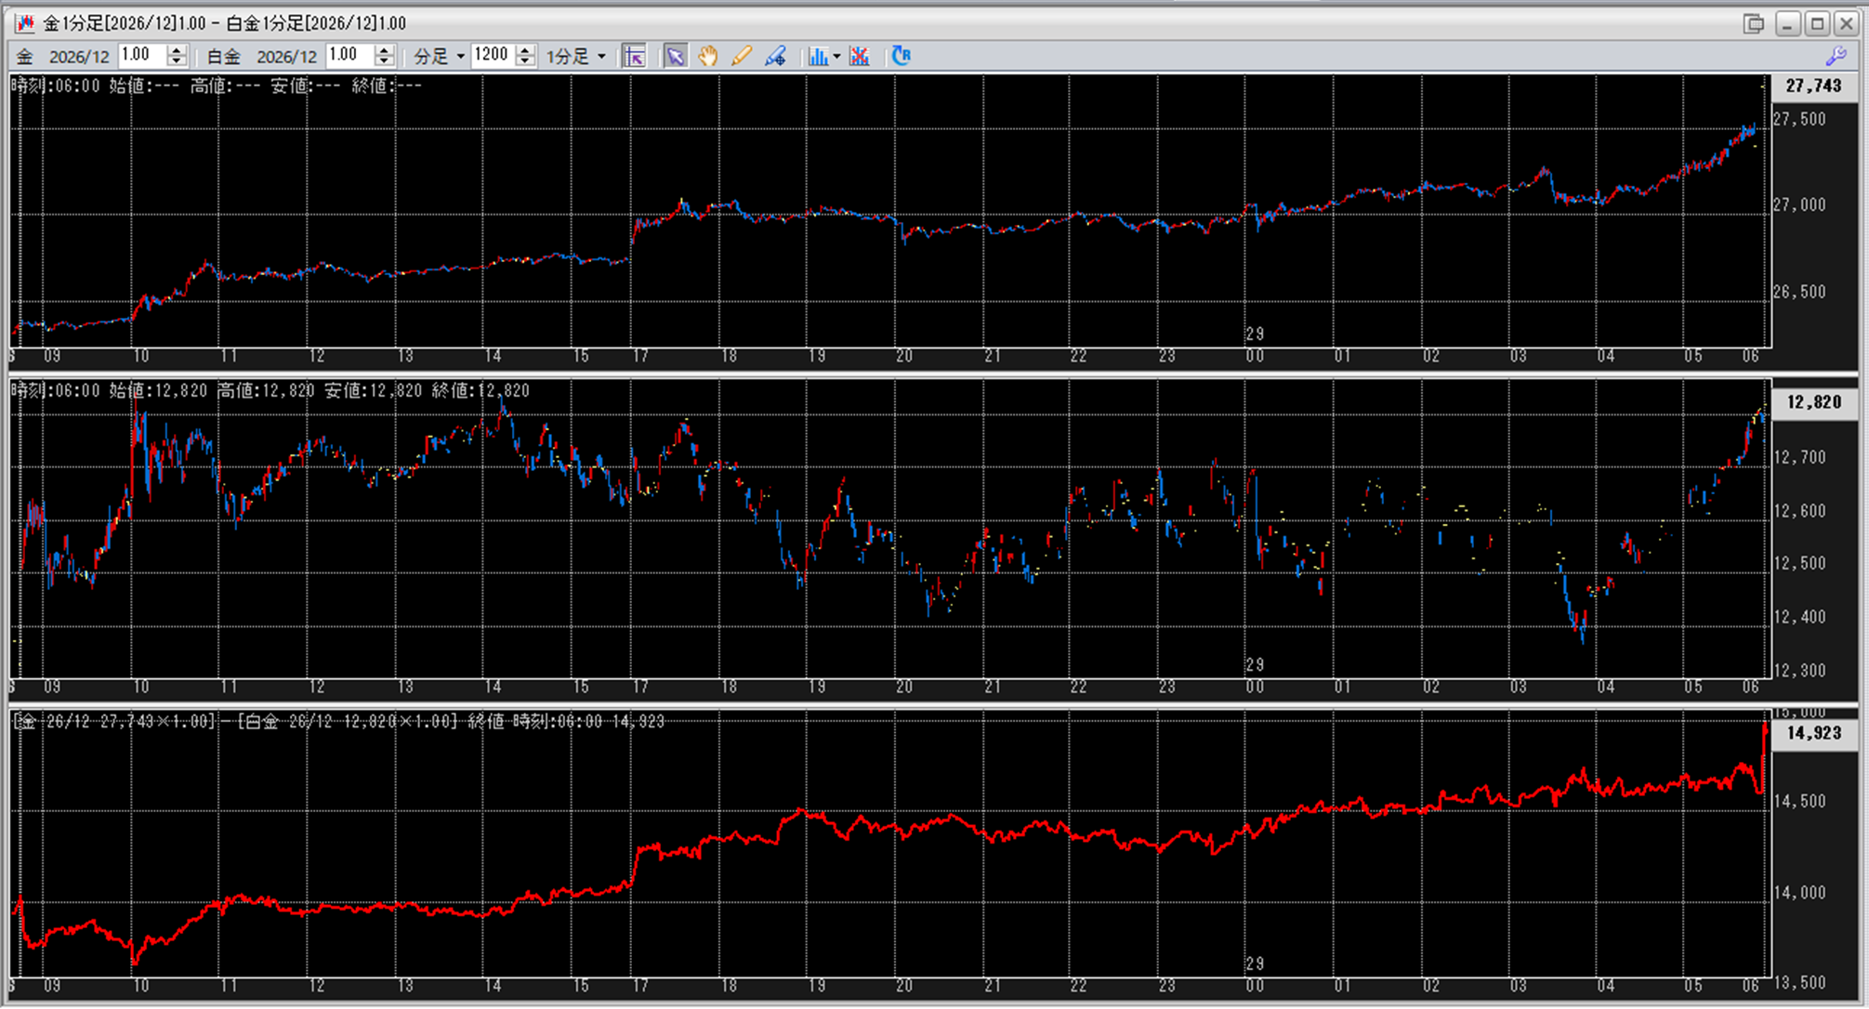Increase the gold 金 ratio stepper
The width and height of the screenshot is (1869, 1009).
177,50
